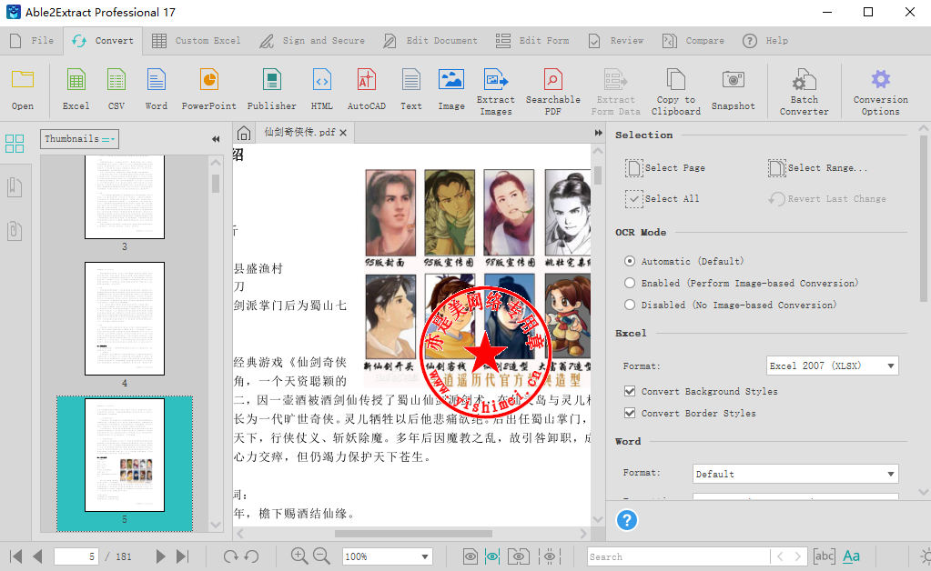The image size is (931, 571).
Task: Click the Search text field
Action: tap(679, 556)
